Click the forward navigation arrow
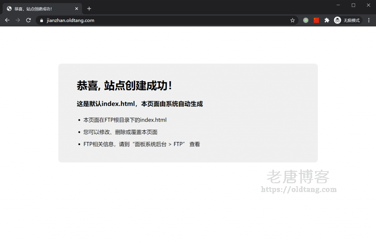Image resolution: width=376 pixels, height=242 pixels. pyautogui.click(x=18, y=20)
